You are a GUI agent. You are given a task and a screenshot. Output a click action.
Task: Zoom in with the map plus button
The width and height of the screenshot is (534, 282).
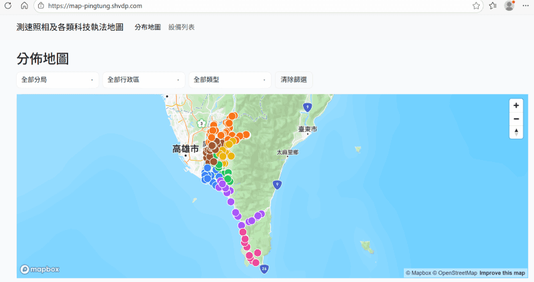coord(516,105)
